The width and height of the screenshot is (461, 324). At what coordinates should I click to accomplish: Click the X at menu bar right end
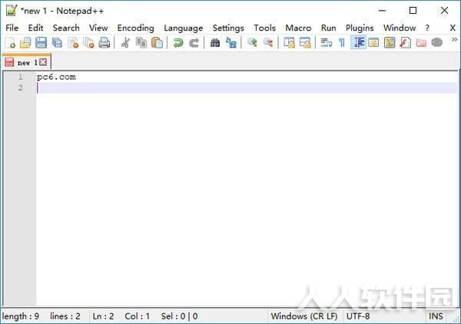point(453,28)
